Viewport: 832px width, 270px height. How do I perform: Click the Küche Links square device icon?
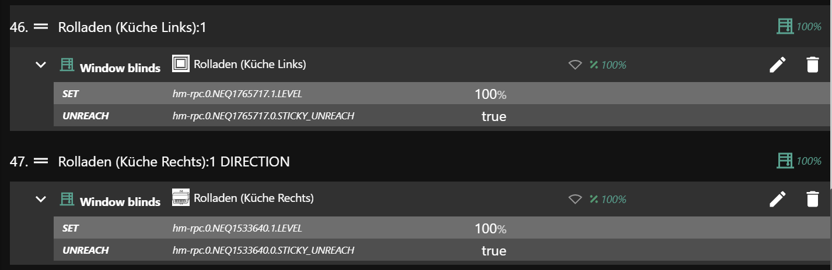(181, 64)
